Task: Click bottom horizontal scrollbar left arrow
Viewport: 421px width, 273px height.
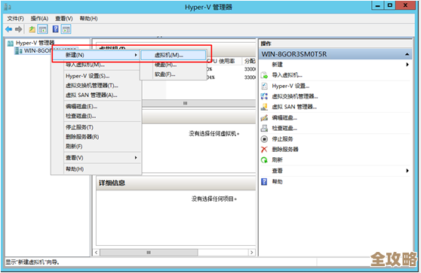Action: point(97,253)
